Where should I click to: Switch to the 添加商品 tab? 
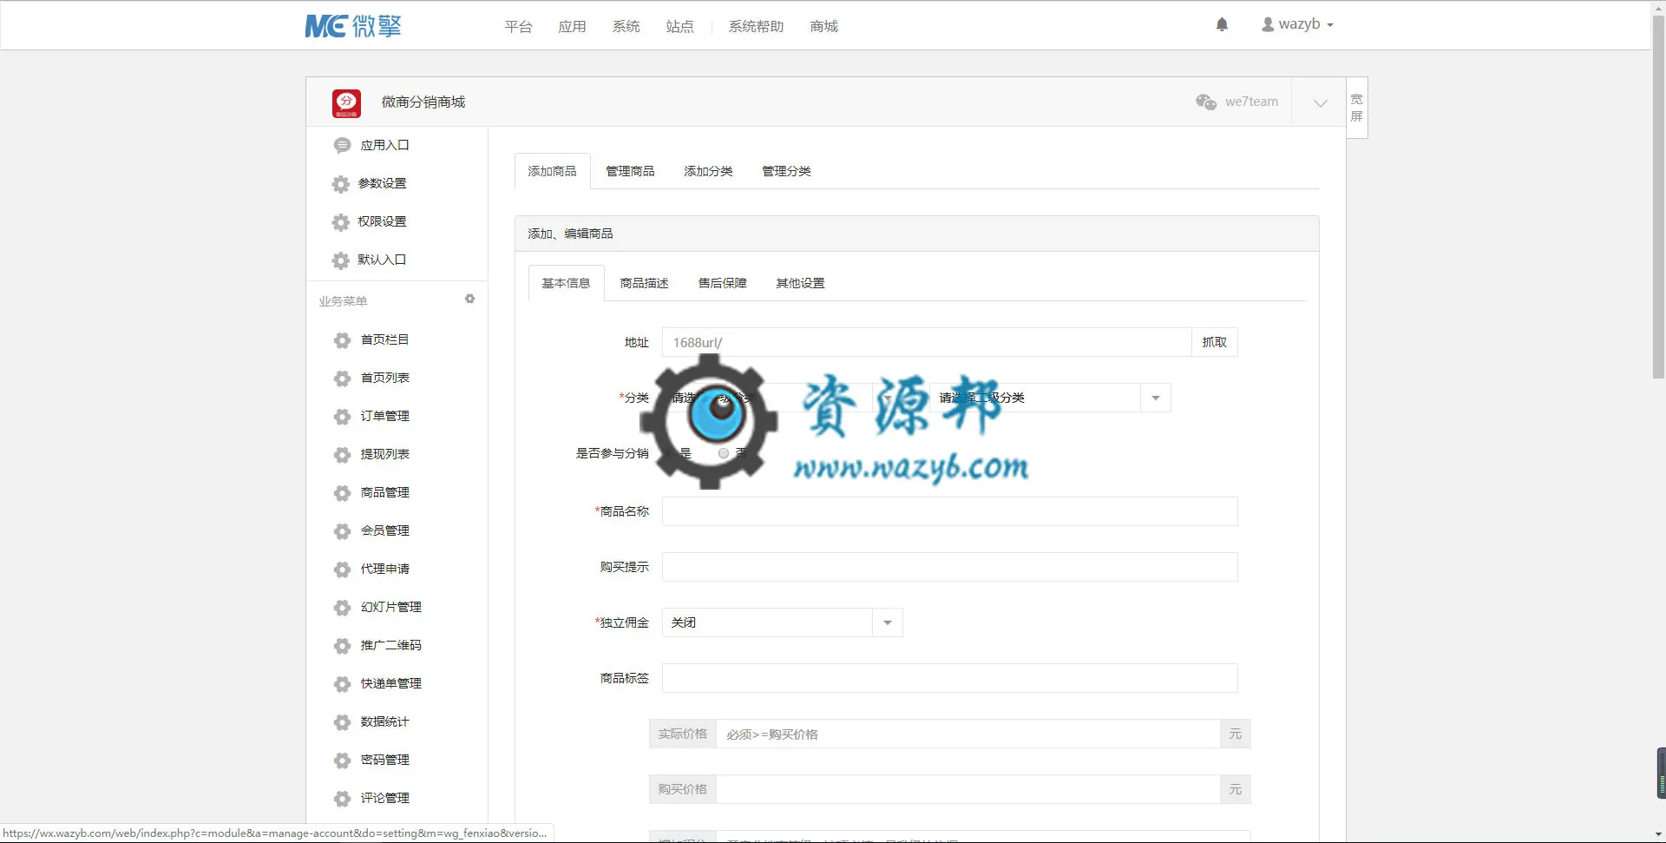pos(552,171)
